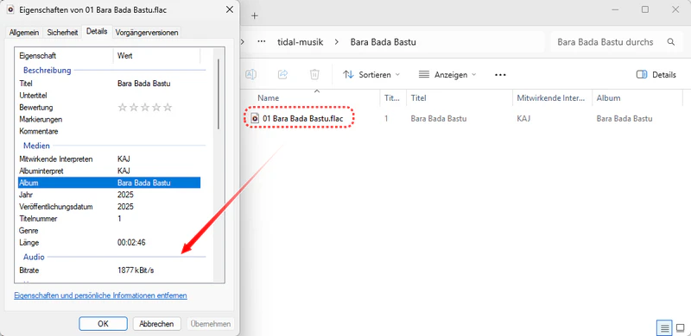Click the Genre property row

pyautogui.click(x=110, y=230)
